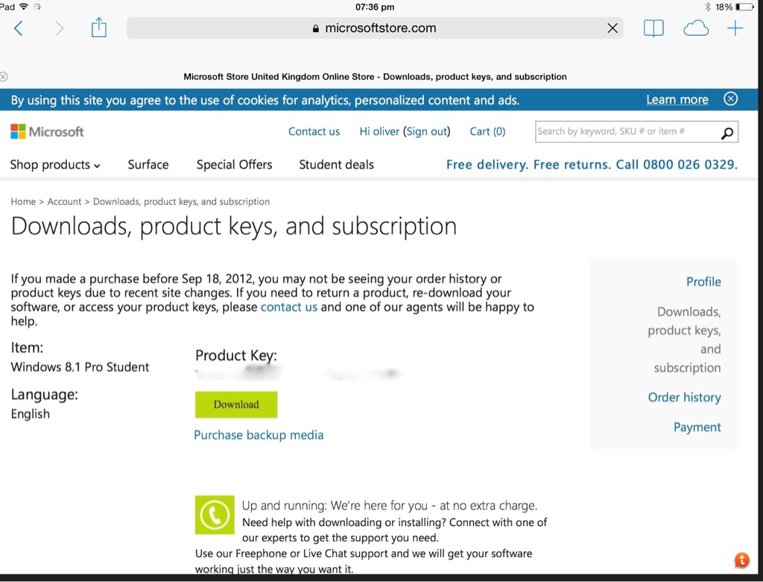The image size is (763, 582).
Task: Open the Special Offers menu item
Action: pos(234,165)
